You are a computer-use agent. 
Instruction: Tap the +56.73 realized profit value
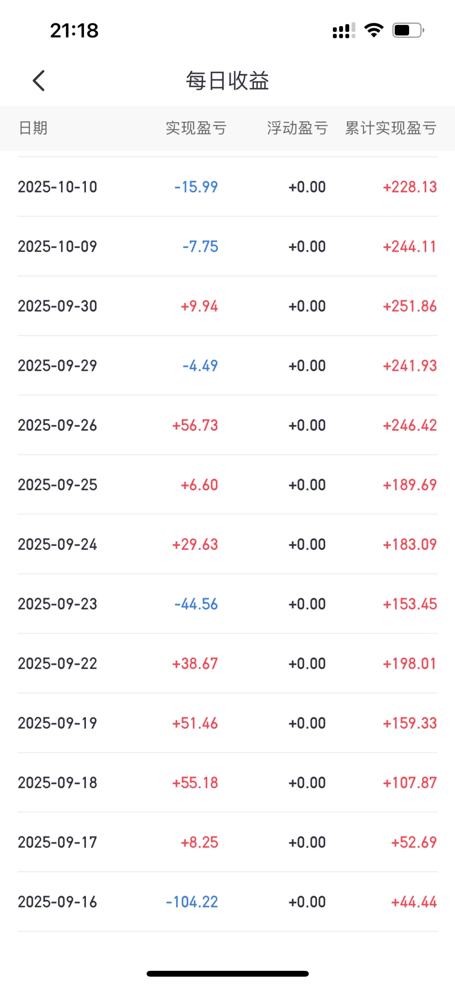[x=195, y=425]
